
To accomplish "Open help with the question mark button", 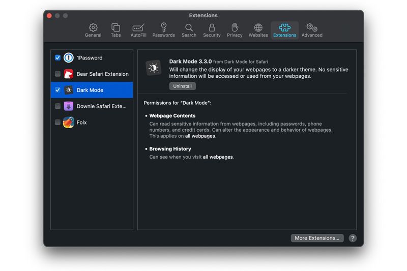I will 353,238.
